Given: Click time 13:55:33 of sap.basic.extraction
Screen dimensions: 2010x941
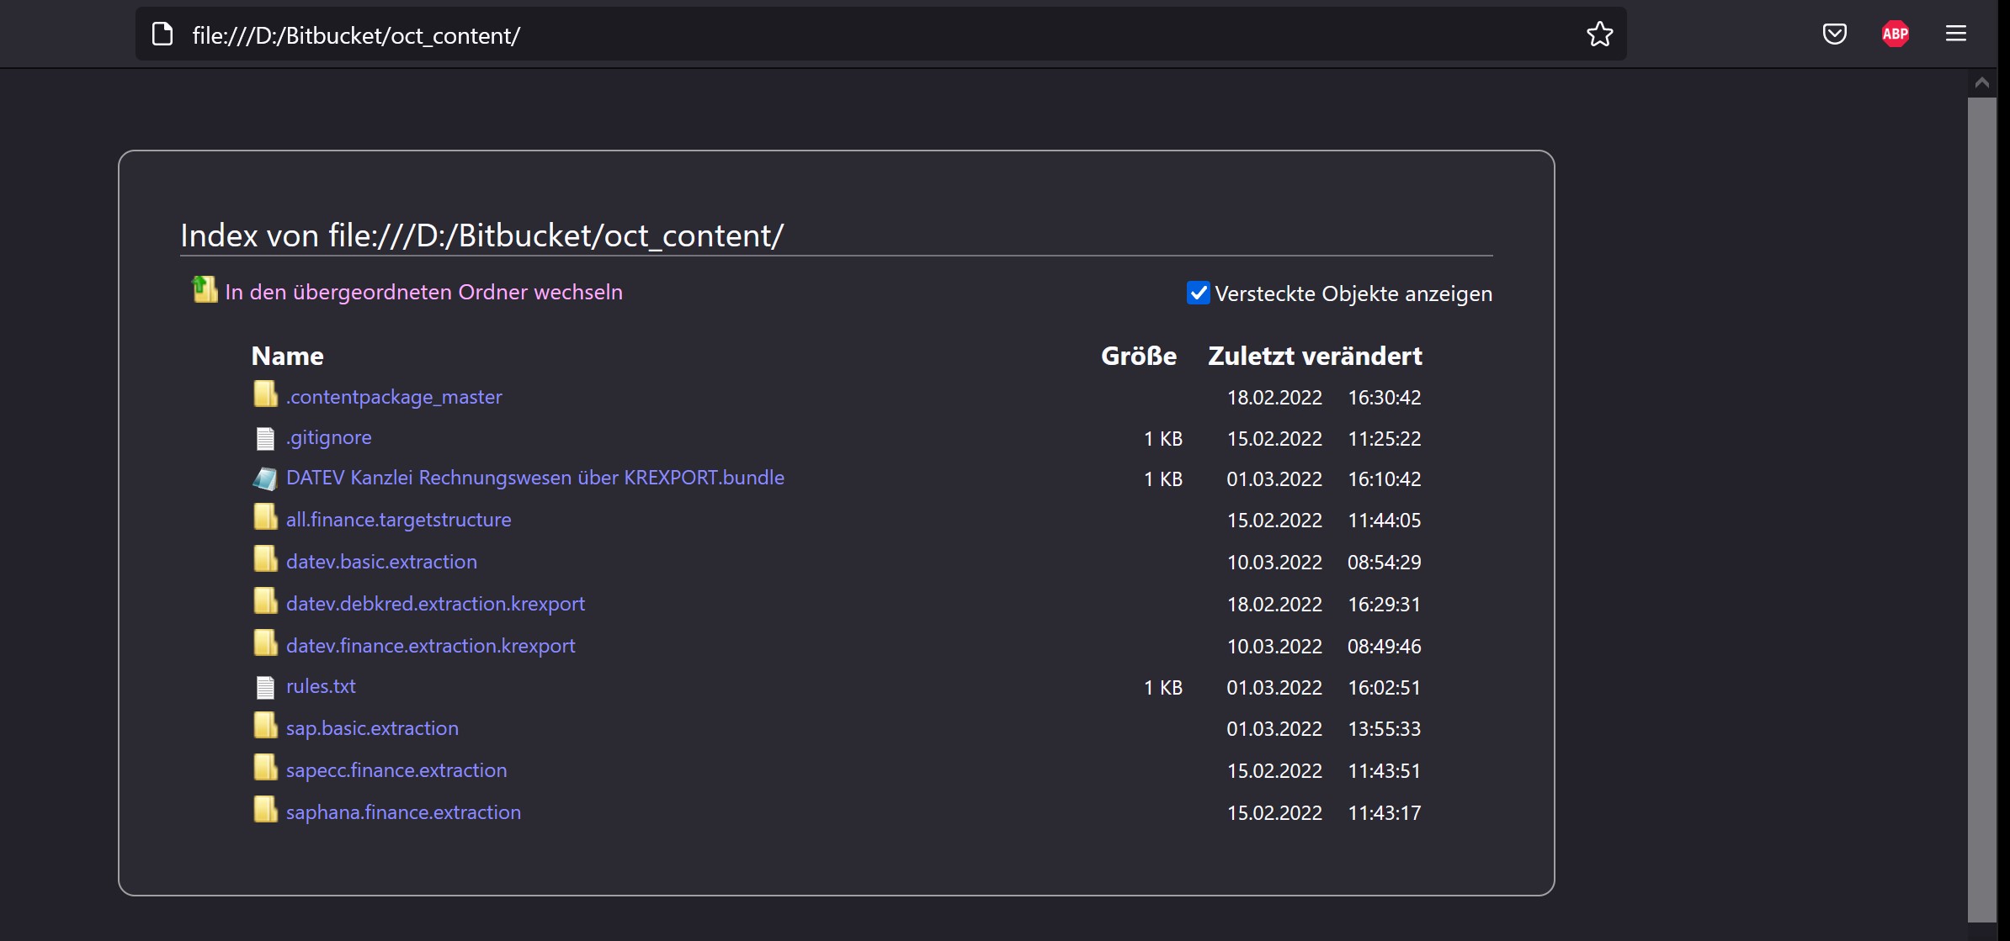Looking at the screenshot, I should [x=1385, y=728].
